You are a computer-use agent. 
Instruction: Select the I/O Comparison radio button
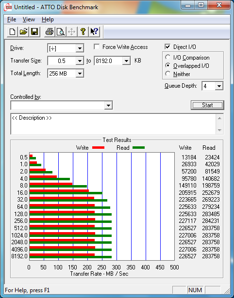(168, 57)
